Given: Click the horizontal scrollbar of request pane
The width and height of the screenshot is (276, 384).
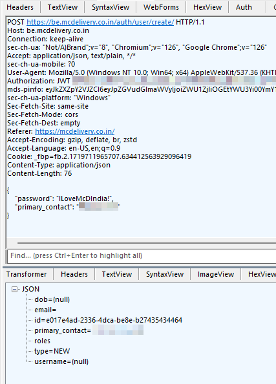Looking at the screenshot, I should (x=147, y=243).
